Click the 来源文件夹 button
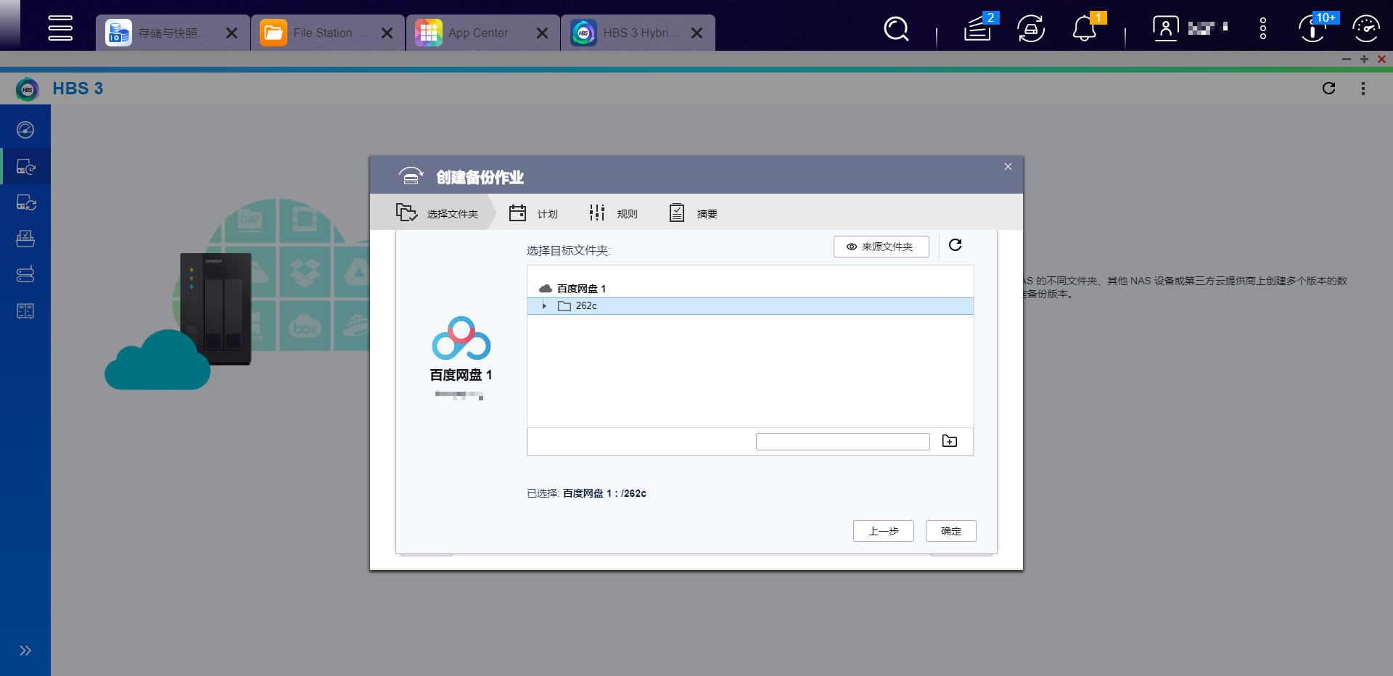This screenshot has height=676, width=1393. coord(881,247)
